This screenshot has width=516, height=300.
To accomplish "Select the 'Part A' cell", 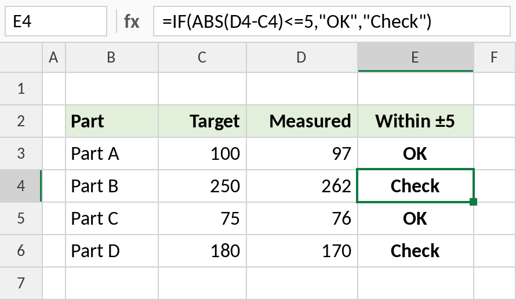I will 112,153.
